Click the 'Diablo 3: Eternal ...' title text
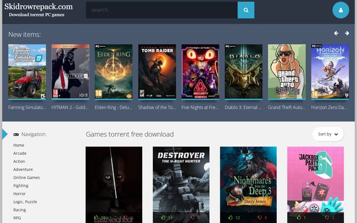357x223 pixels. click(x=243, y=108)
